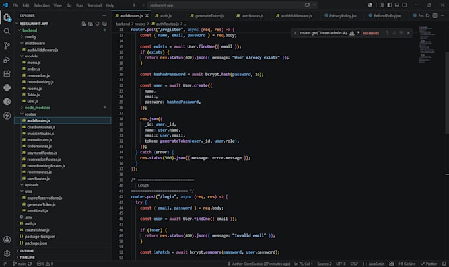449x267 pixels.
Task: Toggle secondary side bar visibility
Action: (x=405, y=5)
